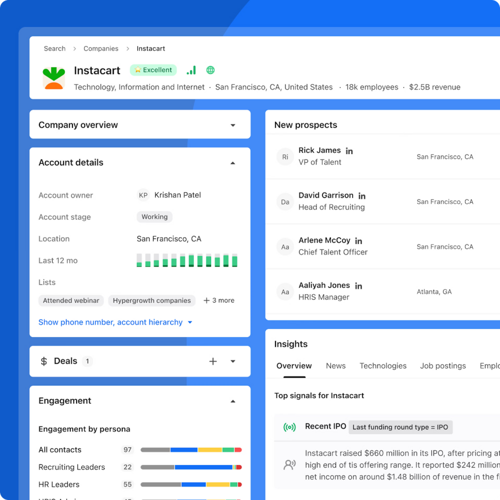Add a new deal with the plus icon
This screenshot has height=500, width=500.
(x=213, y=361)
